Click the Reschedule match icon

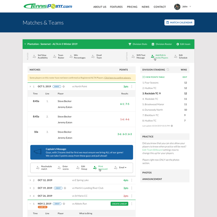click(38, 167)
